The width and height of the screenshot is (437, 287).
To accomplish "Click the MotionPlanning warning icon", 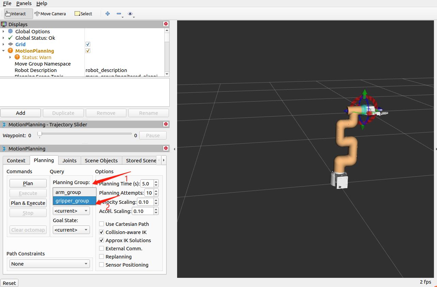I will coord(10,51).
